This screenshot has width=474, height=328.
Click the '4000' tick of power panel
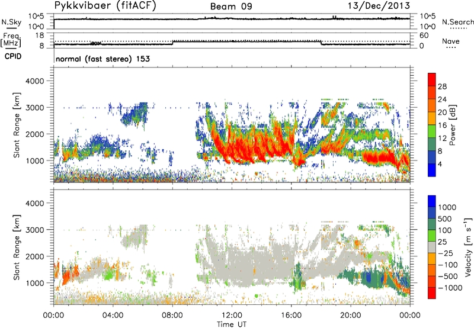35,81
